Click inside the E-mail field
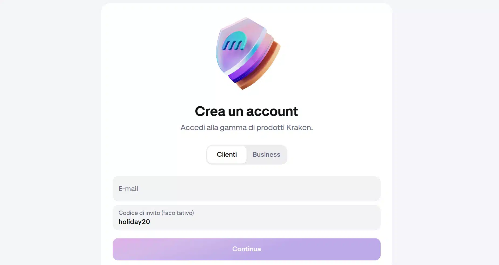Image resolution: width=499 pixels, height=265 pixels. coord(247,189)
